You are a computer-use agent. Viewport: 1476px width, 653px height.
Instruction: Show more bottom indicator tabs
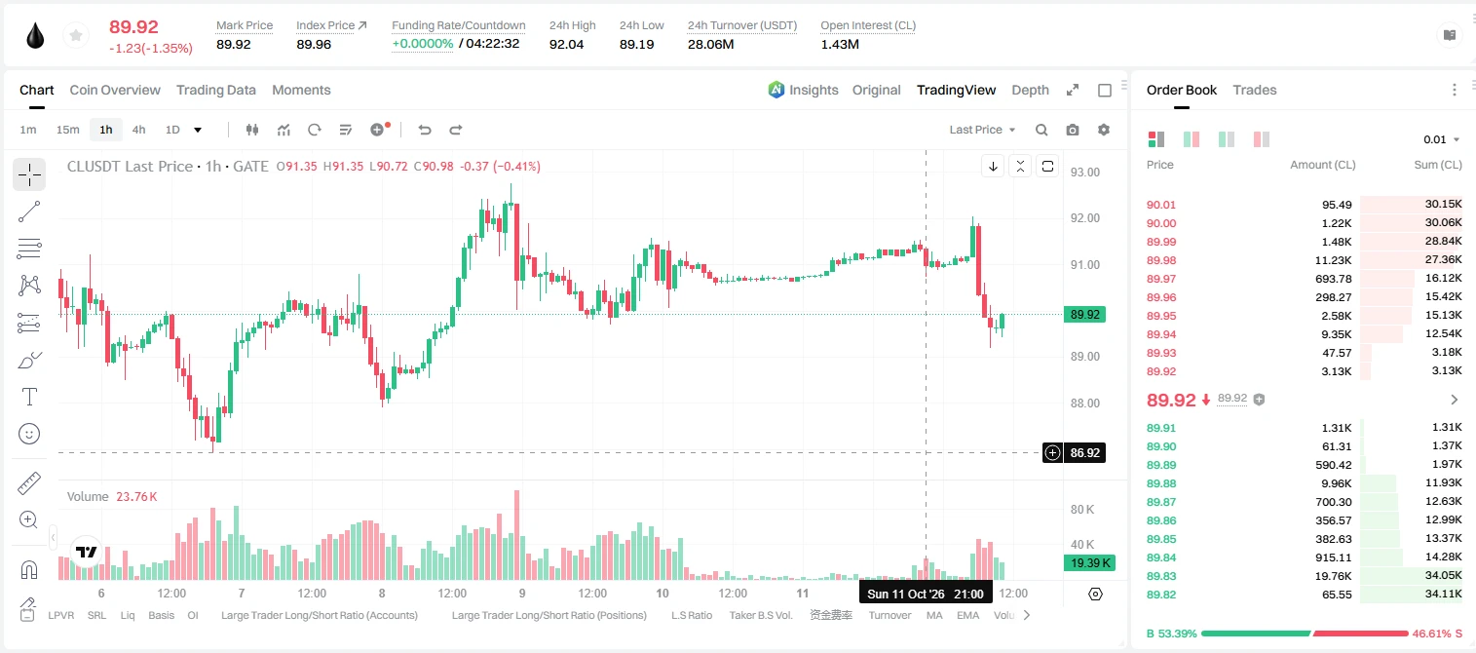coord(1026,615)
